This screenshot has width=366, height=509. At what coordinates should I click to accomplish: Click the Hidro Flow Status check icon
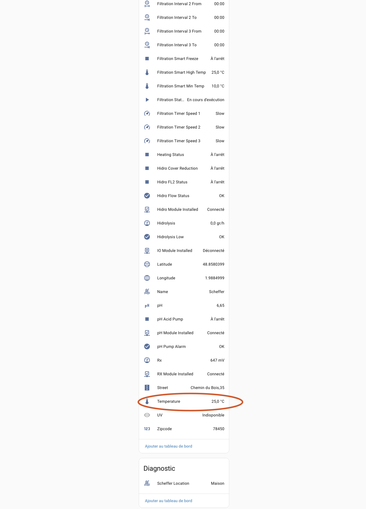coord(147,196)
